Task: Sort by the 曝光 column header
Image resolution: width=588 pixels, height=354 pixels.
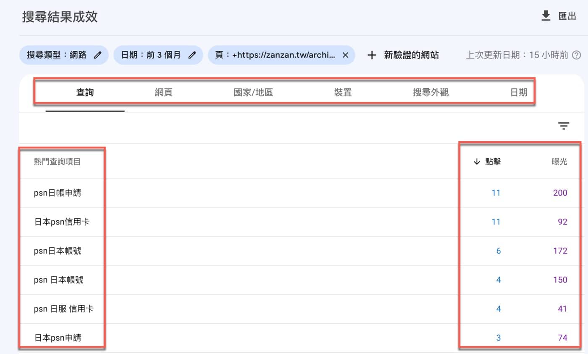Action: pyautogui.click(x=559, y=162)
